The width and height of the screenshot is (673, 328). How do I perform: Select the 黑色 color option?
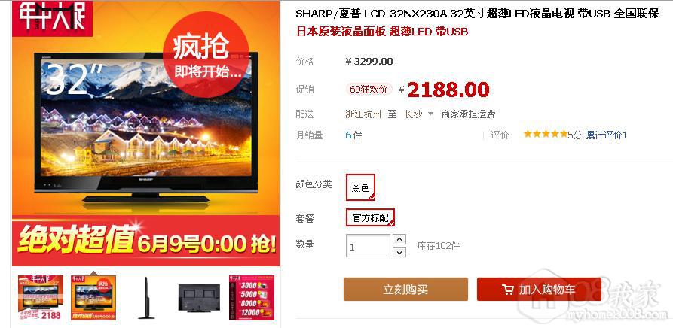[x=360, y=187]
